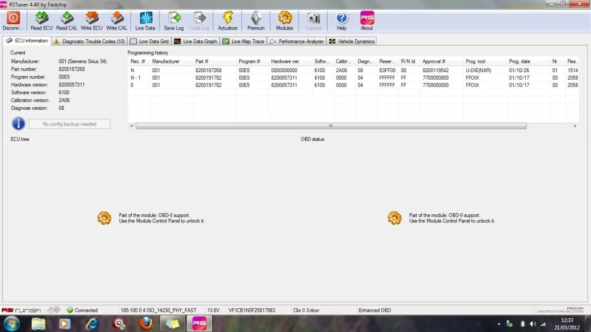
Task: Click the Hardware ver. column header
Action: (290, 61)
